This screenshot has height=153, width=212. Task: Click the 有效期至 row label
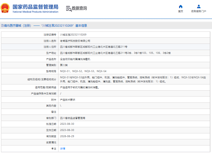[51, 136]
